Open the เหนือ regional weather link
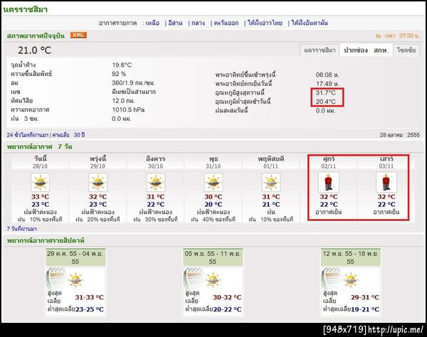Viewport: 427px width, 337px height. click(152, 23)
